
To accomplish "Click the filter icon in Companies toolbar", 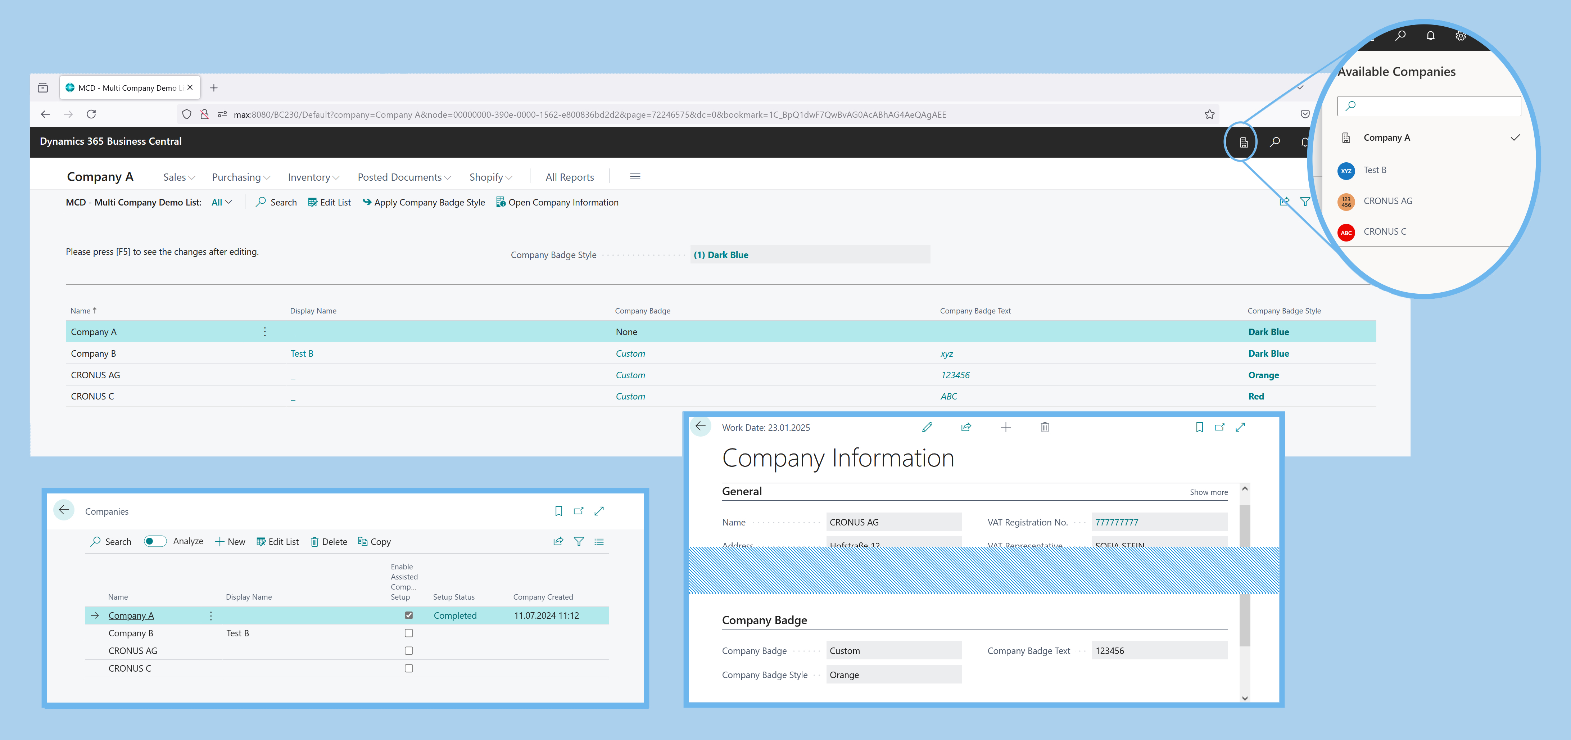I will click(578, 541).
